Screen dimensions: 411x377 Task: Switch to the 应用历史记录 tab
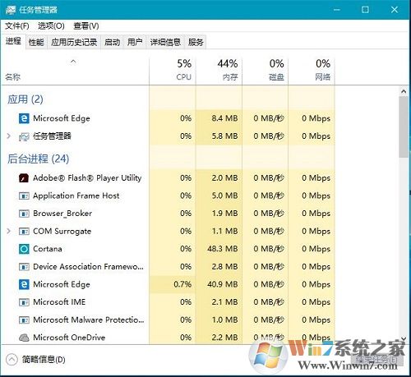point(74,42)
